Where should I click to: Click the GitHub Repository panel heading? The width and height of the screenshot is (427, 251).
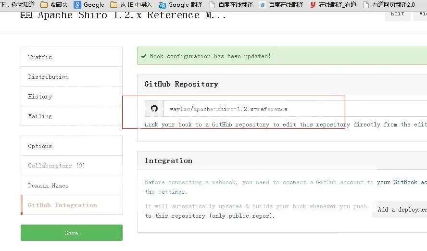pyautogui.click(x=181, y=84)
